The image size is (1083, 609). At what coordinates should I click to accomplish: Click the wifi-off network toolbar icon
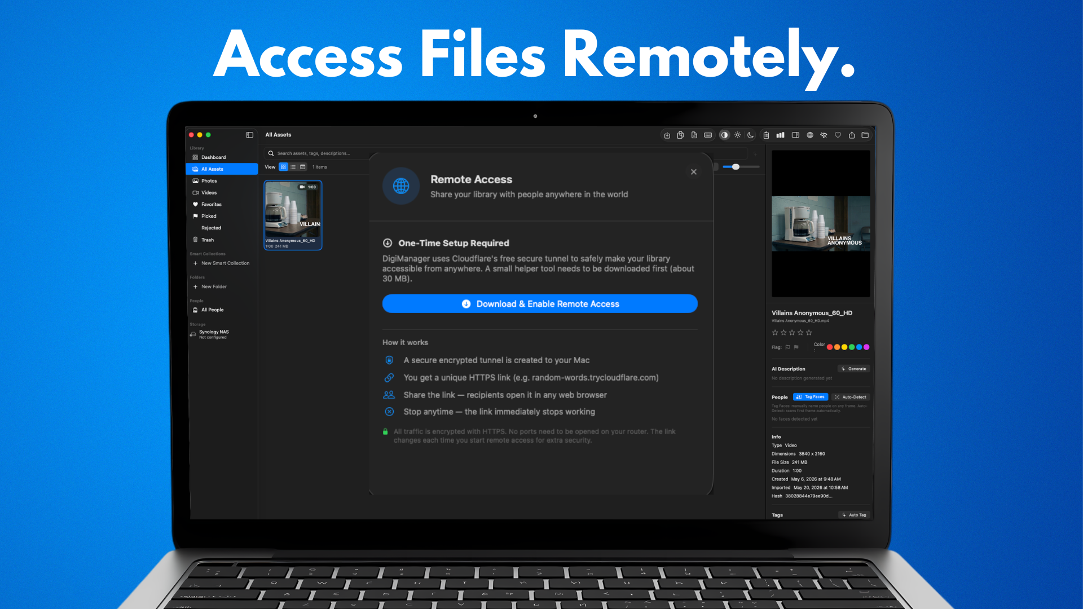click(x=824, y=135)
